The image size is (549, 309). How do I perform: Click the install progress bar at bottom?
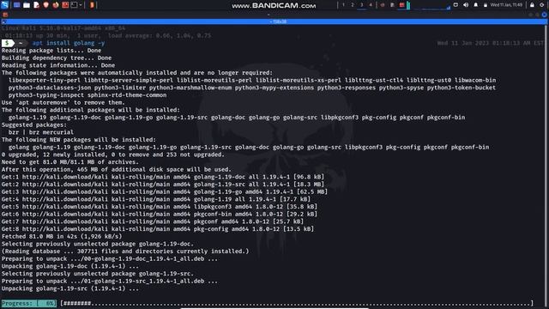click(x=297, y=303)
